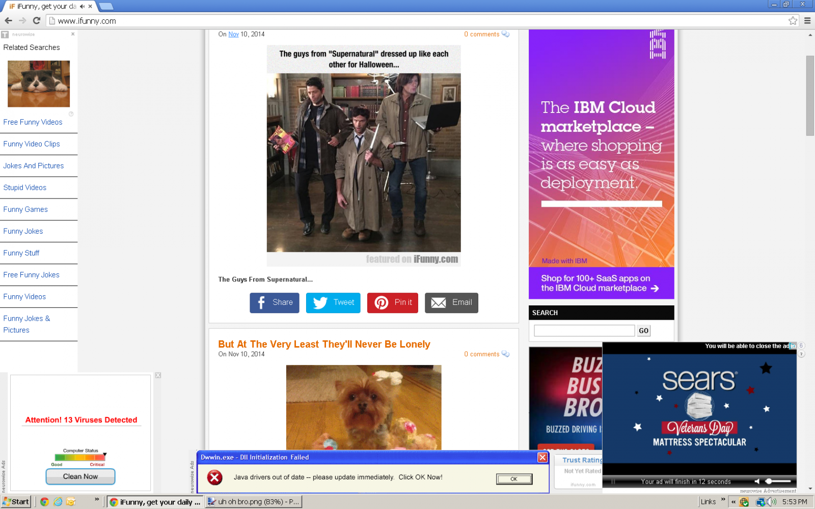815x509 pixels.
Task: Click OK in the Dwwin.exe dialog
Action: coord(514,479)
